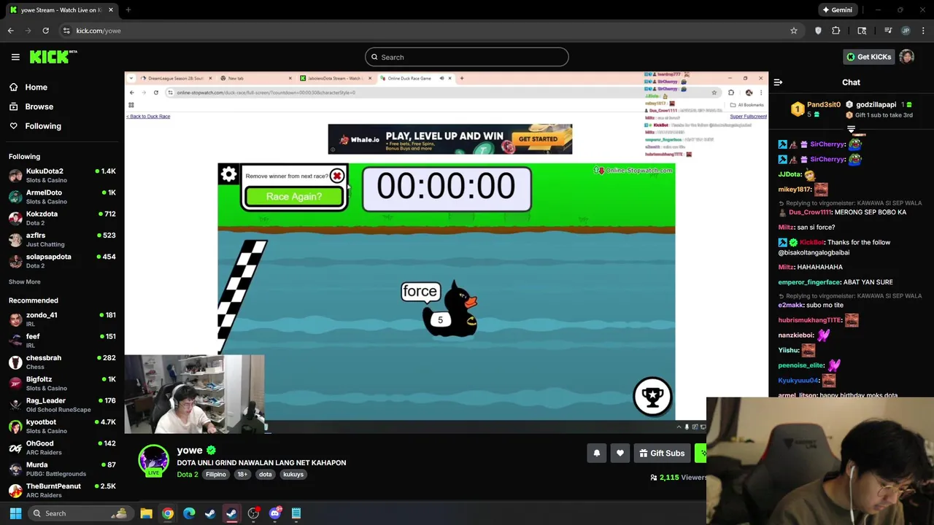Click Race Again in the stream

click(294, 196)
